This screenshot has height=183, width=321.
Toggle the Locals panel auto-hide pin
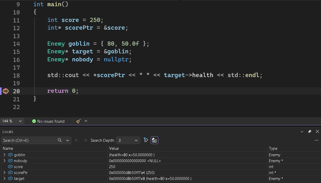click(x=309, y=132)
